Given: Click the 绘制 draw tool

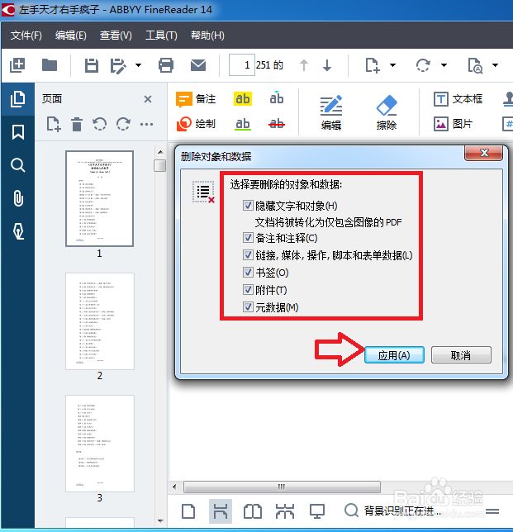Looking at the screenshot, I should [x=196, y=124].
